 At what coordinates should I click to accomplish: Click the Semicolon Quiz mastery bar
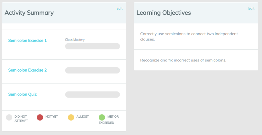[93, 95]
